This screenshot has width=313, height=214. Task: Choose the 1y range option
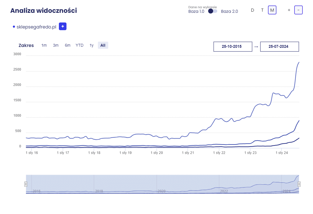(91, 45)
